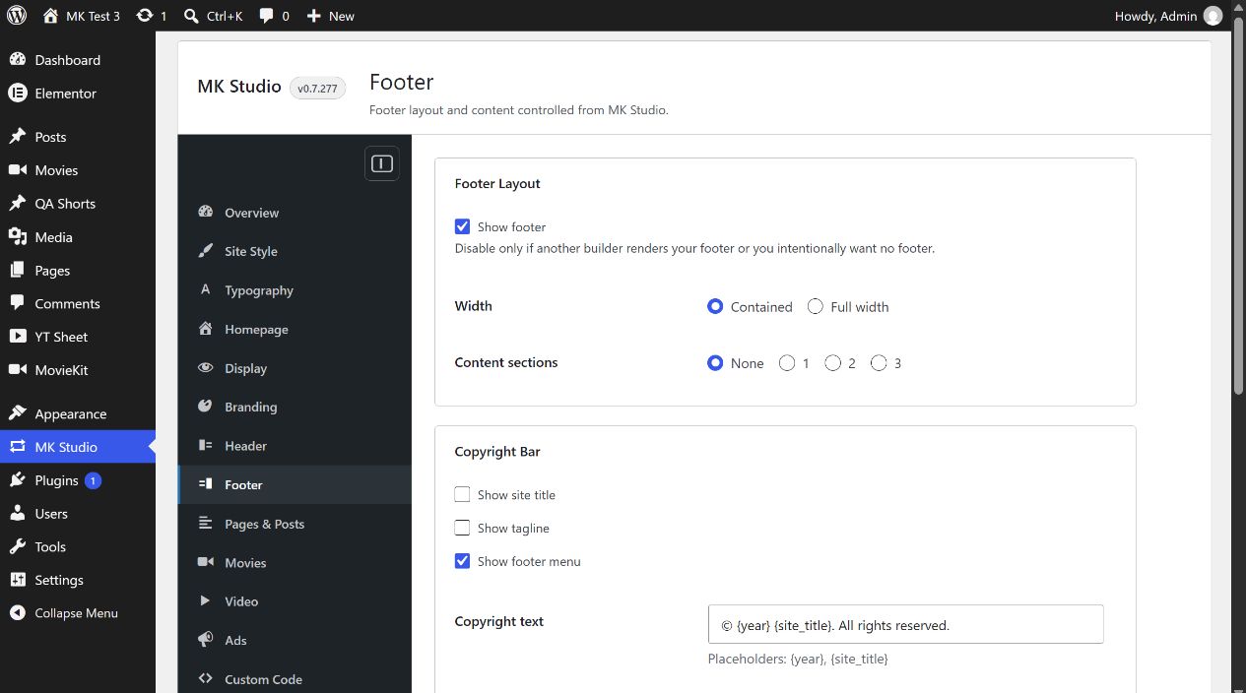Click the admin avatar icon
Image resolution: width=1246 pixels, height=693 pixels.
point(1213,16)
